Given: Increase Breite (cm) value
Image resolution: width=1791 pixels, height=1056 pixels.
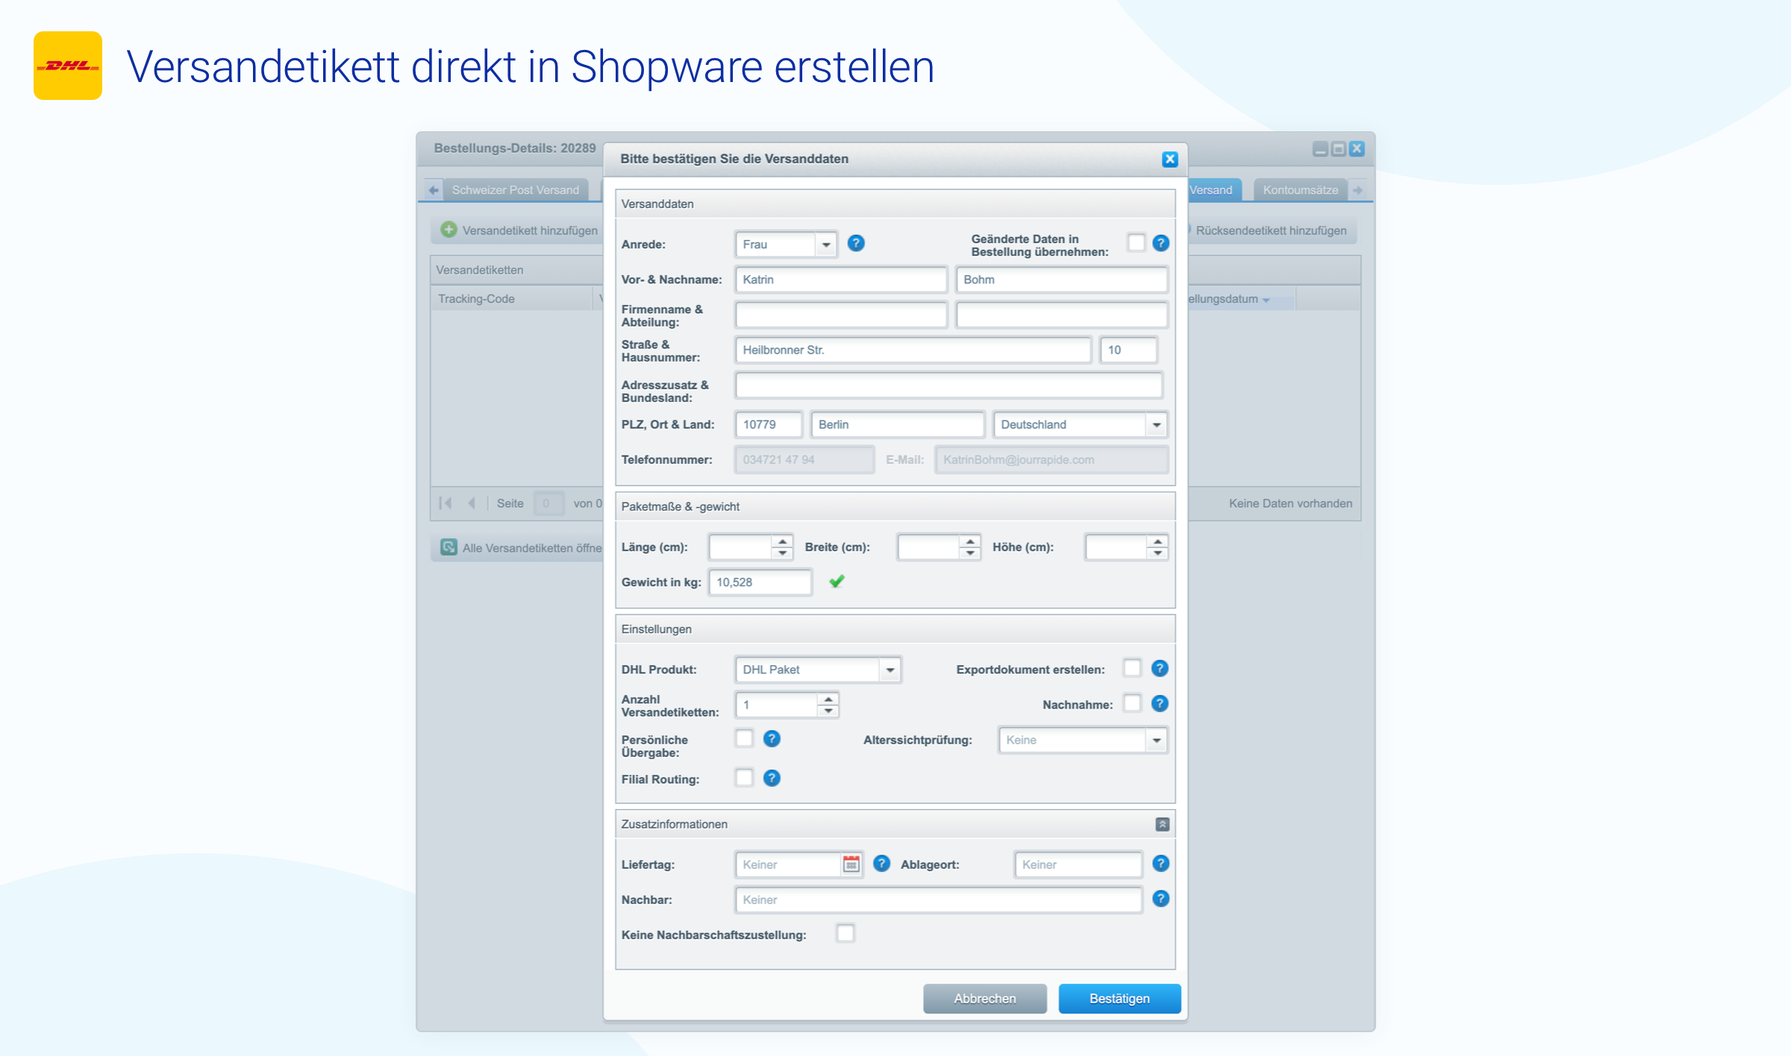Looking at the screenshot, I should [969, 541].
